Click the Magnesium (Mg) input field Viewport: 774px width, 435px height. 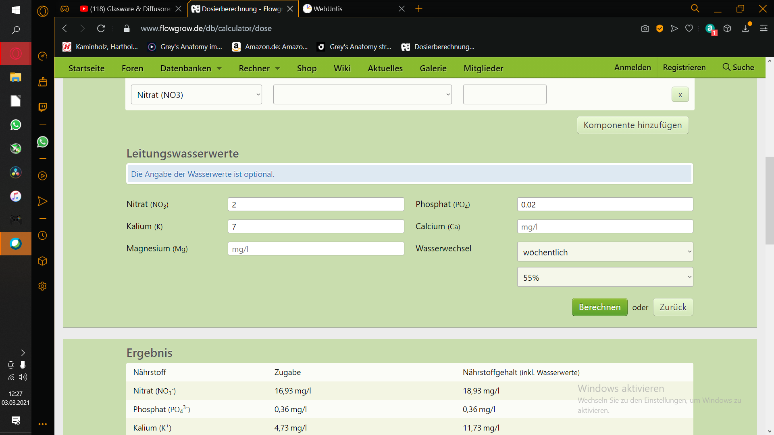point(316,249)
